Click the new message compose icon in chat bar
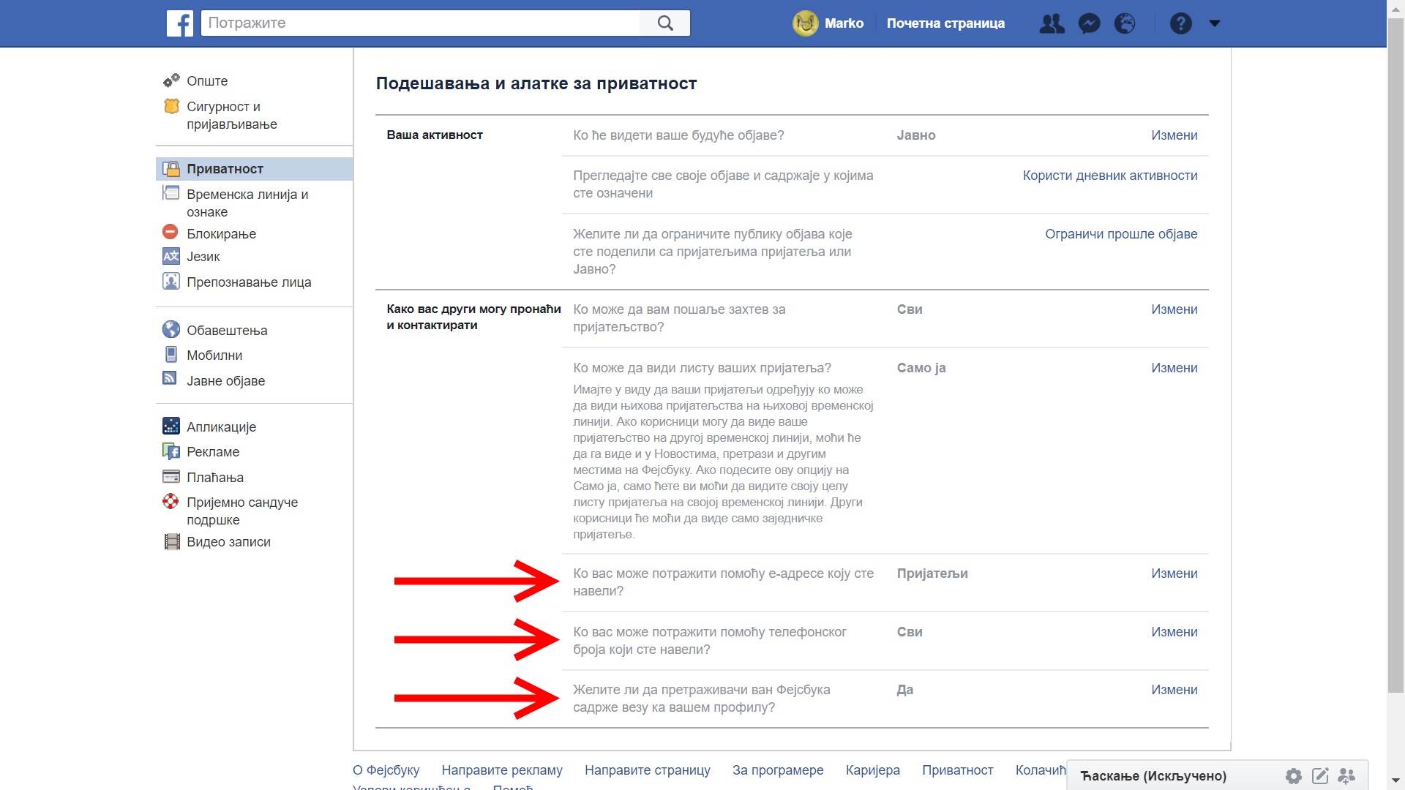The height and width of the screenshot is (790, 1405). pyautogui.click(x=1320, y=776)
